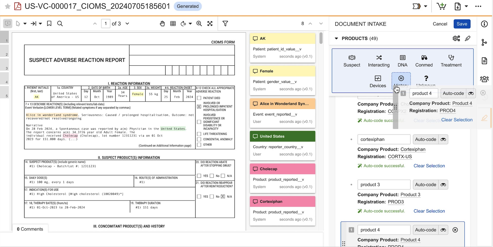Viewport: 493px width, 247px height.
Task: Open the rotate options dropdown arrow
Action: 190,24
